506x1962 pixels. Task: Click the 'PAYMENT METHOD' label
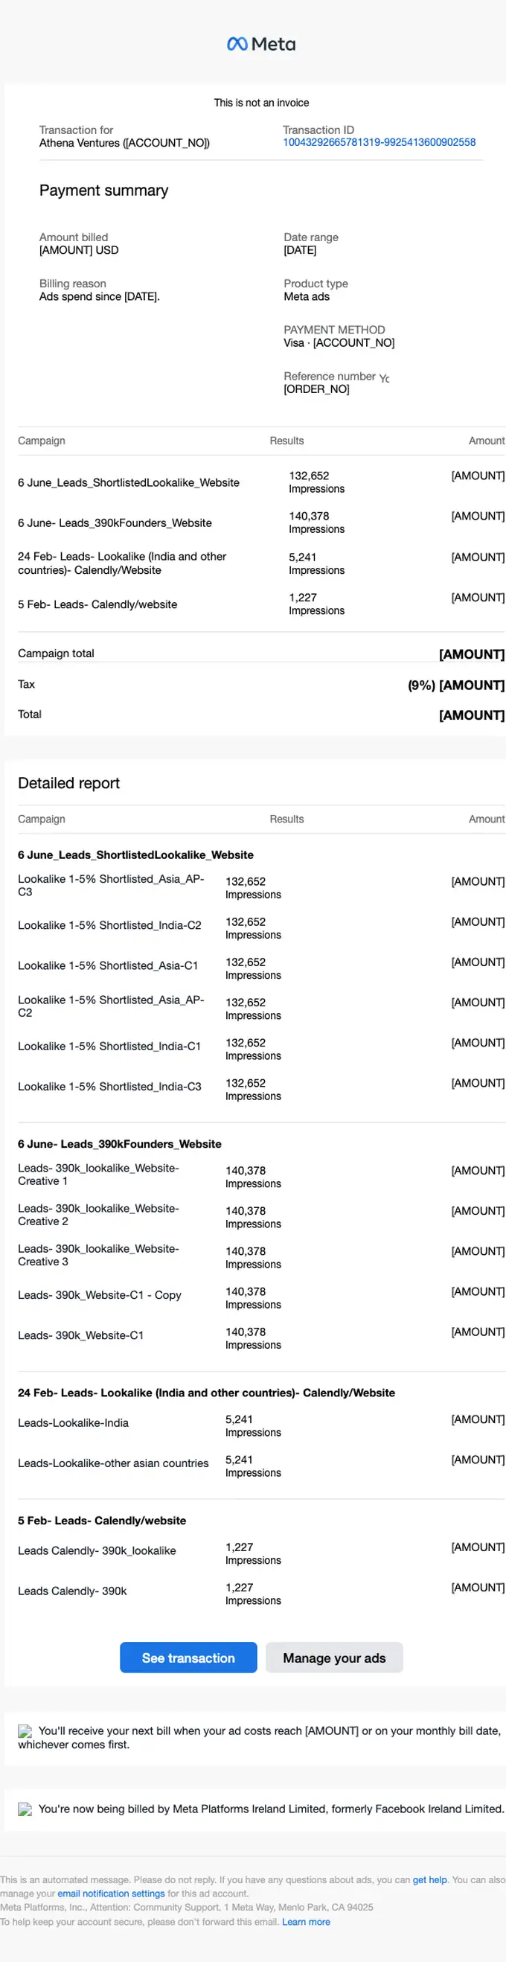point(334,330)
